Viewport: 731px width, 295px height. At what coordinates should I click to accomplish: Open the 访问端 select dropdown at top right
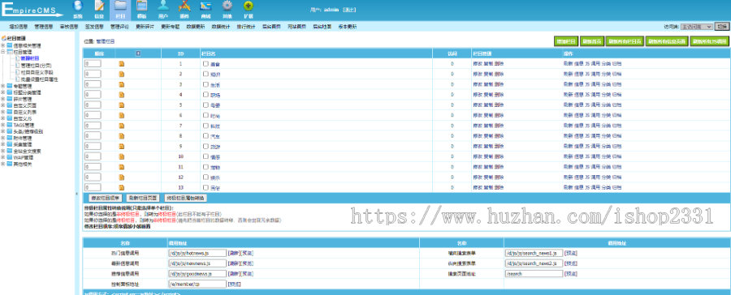696,27
